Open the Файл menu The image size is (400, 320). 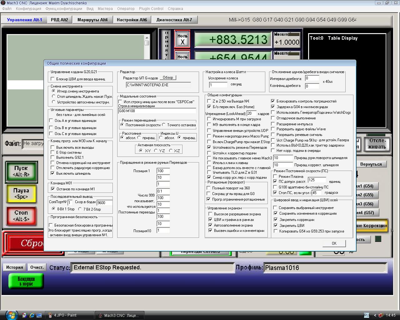(7, 9)
